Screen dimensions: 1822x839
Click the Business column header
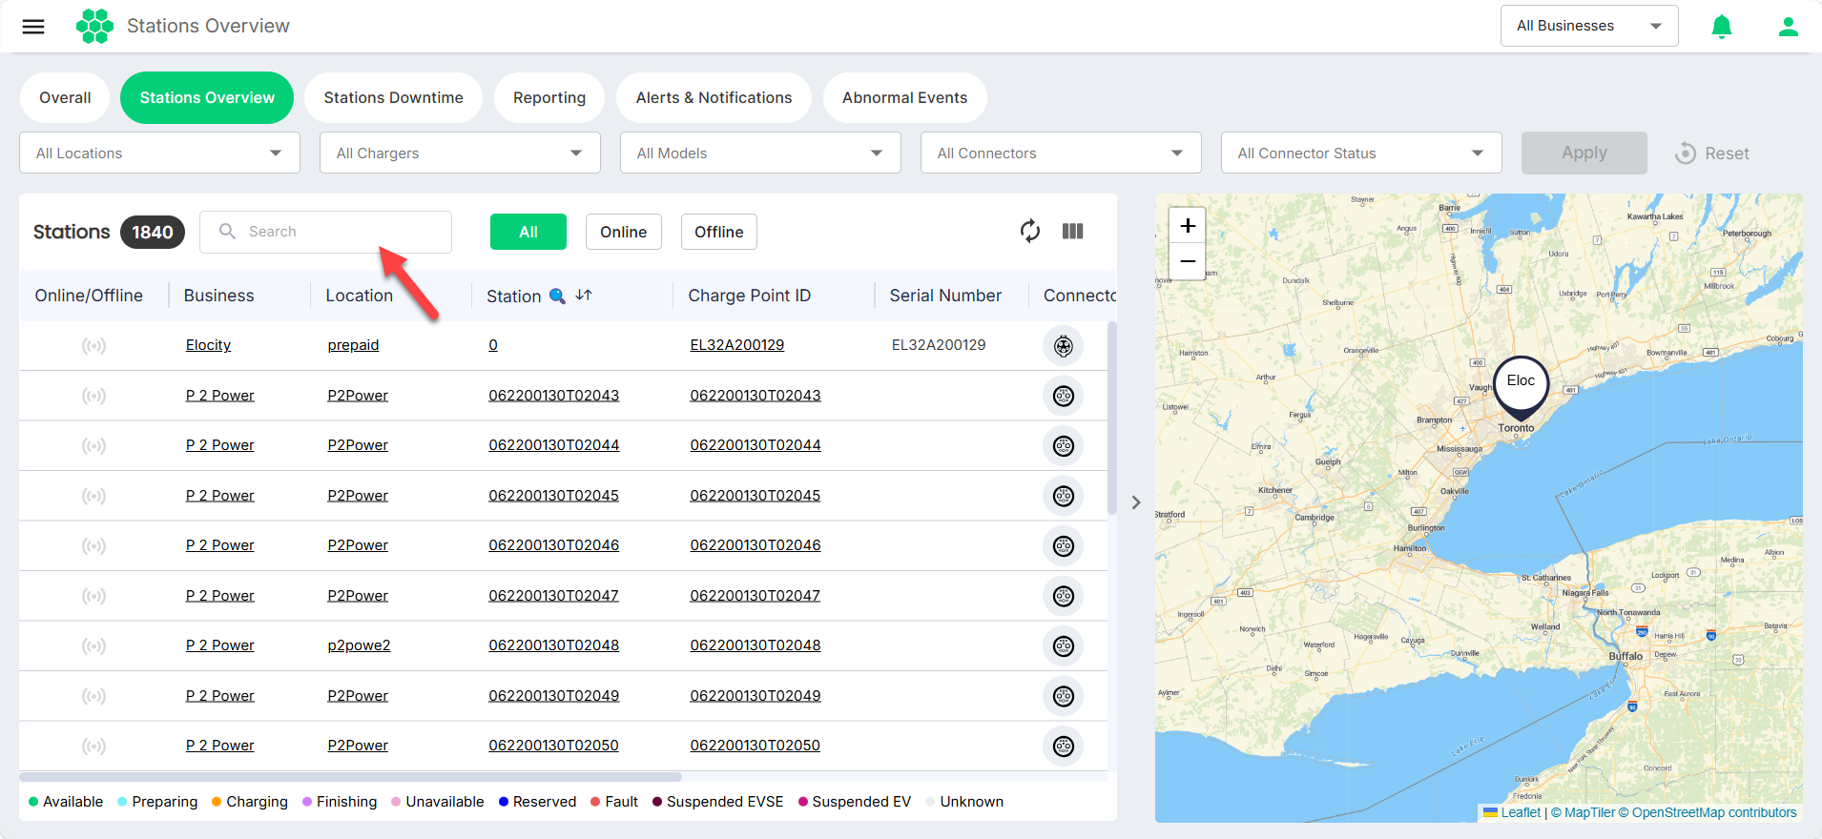coord(218,296)
